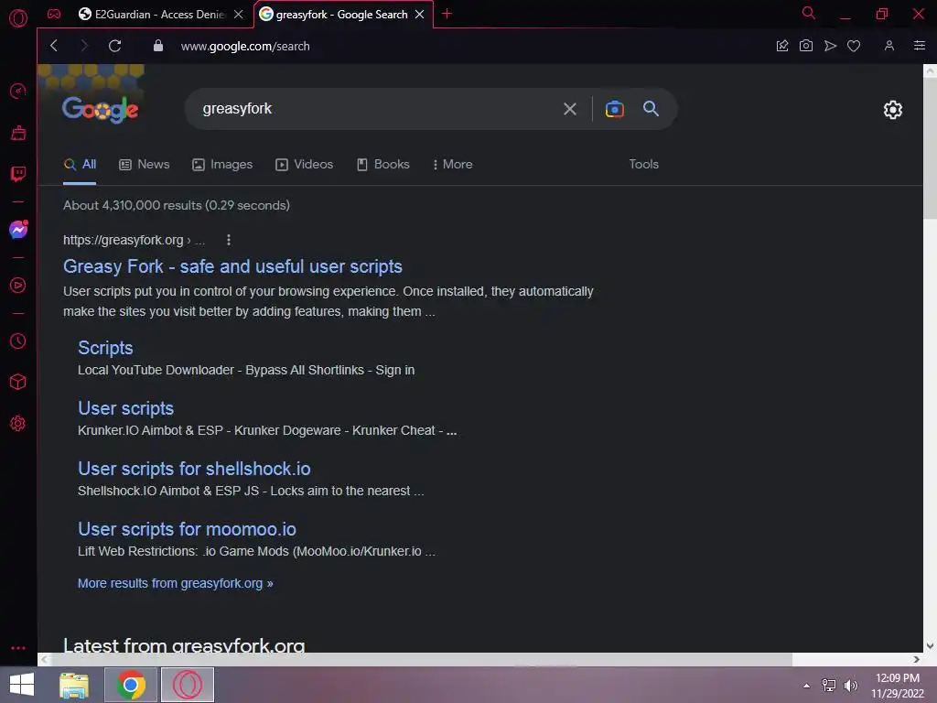
Task: Click the edit page icon in address bar
Action: click(781, 46)
